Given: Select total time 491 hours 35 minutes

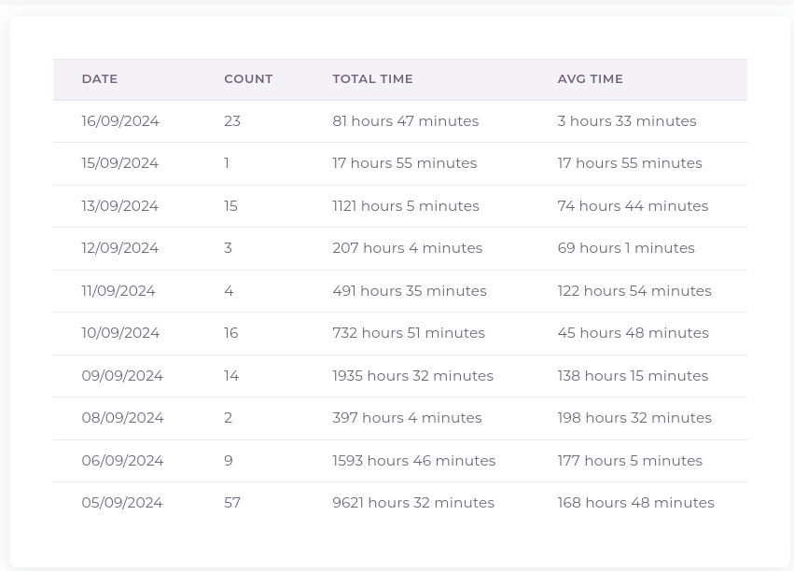Looking at the screenshot, I should click(x=410, y=290).
